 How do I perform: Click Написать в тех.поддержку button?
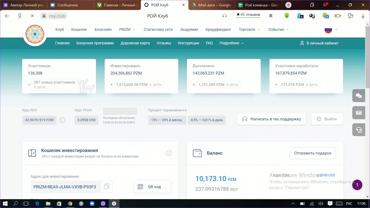[x=271, y=119]
